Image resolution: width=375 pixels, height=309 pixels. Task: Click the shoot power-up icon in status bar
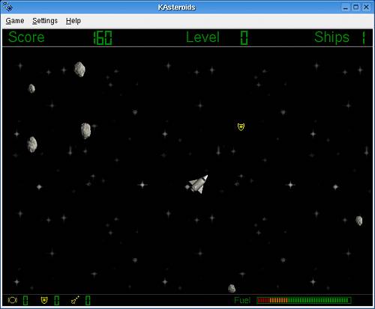point(75,300)
